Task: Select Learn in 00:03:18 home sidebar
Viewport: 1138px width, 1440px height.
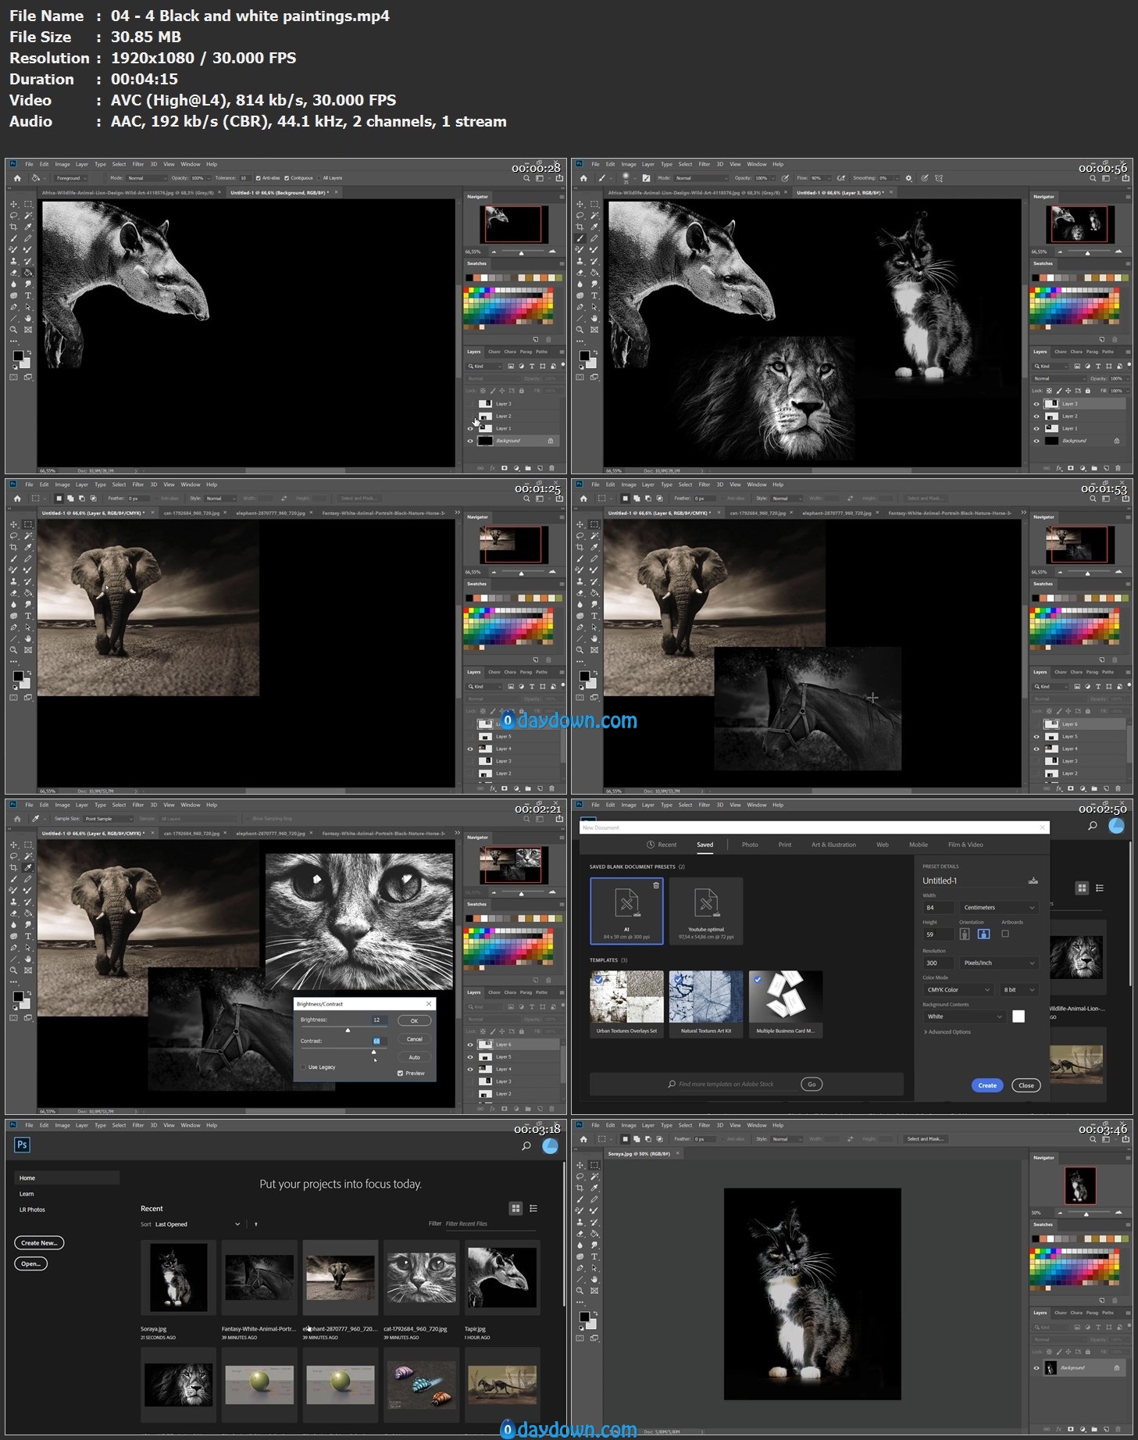Action: (x=27, y=1194)
